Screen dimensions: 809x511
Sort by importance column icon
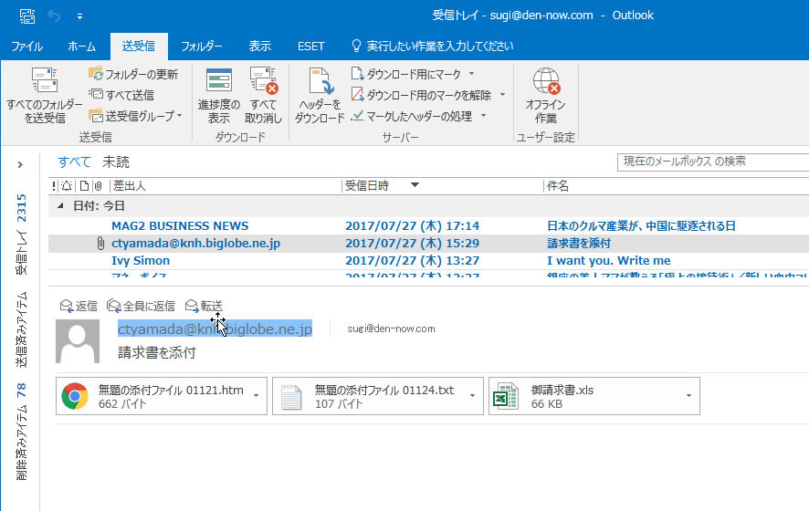(x=54, y=186)
